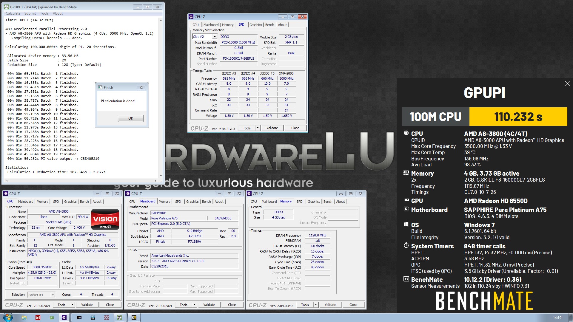The width and height of the screenshot is (573, 322).
Task: Switch to Bench tab in SPD CPU-Z window
Action: coord(269,25)
